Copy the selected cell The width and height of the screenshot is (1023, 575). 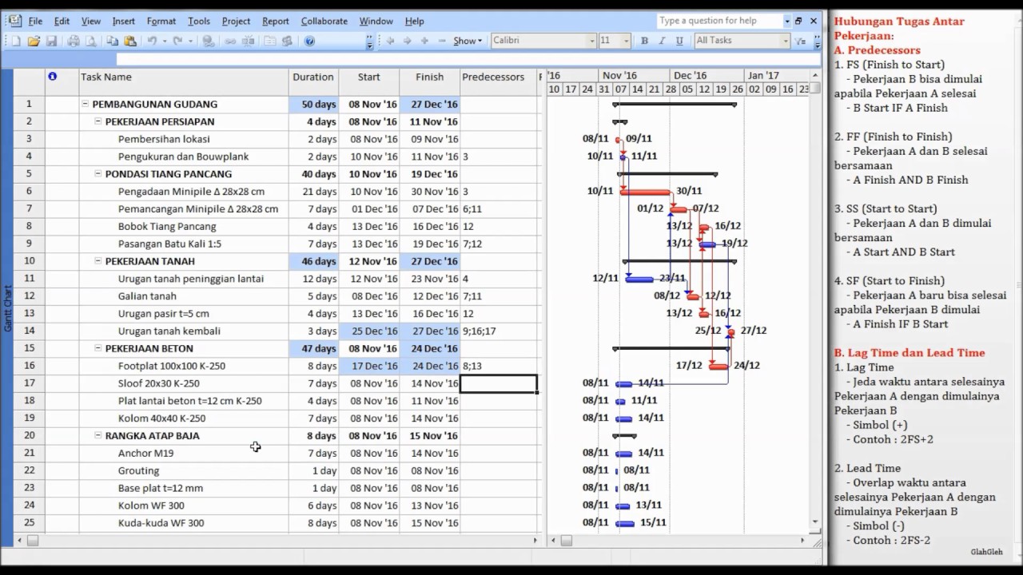(x=113, y=41)
